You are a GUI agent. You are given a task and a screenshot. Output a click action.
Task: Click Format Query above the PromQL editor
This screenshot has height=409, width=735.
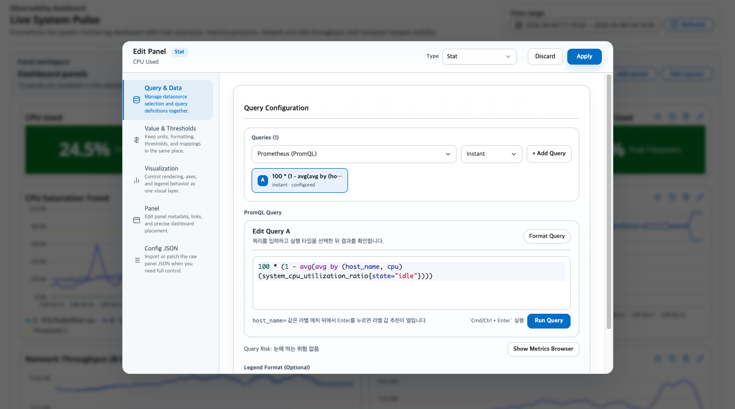(546, 236)
